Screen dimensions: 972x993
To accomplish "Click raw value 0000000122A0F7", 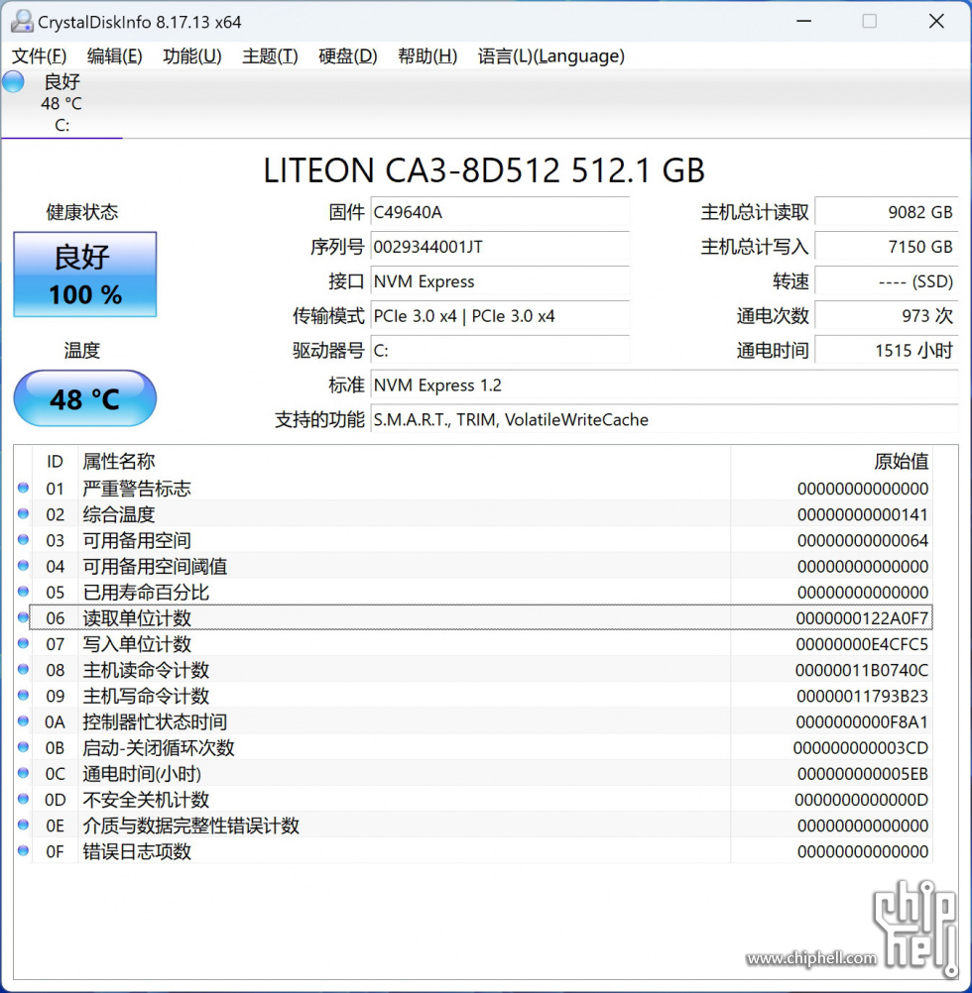I will pos(862,618).
